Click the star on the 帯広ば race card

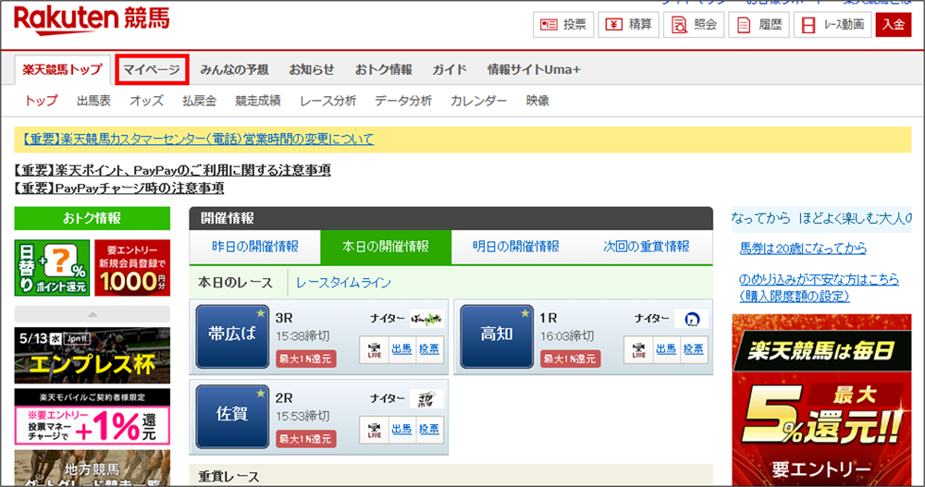(260, 313)
